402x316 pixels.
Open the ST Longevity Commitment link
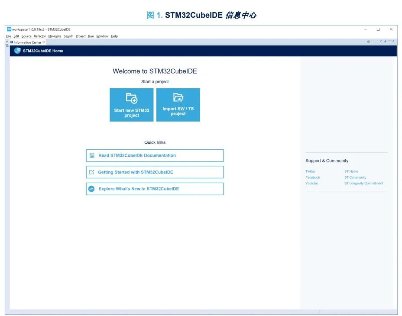click(363, 183)
